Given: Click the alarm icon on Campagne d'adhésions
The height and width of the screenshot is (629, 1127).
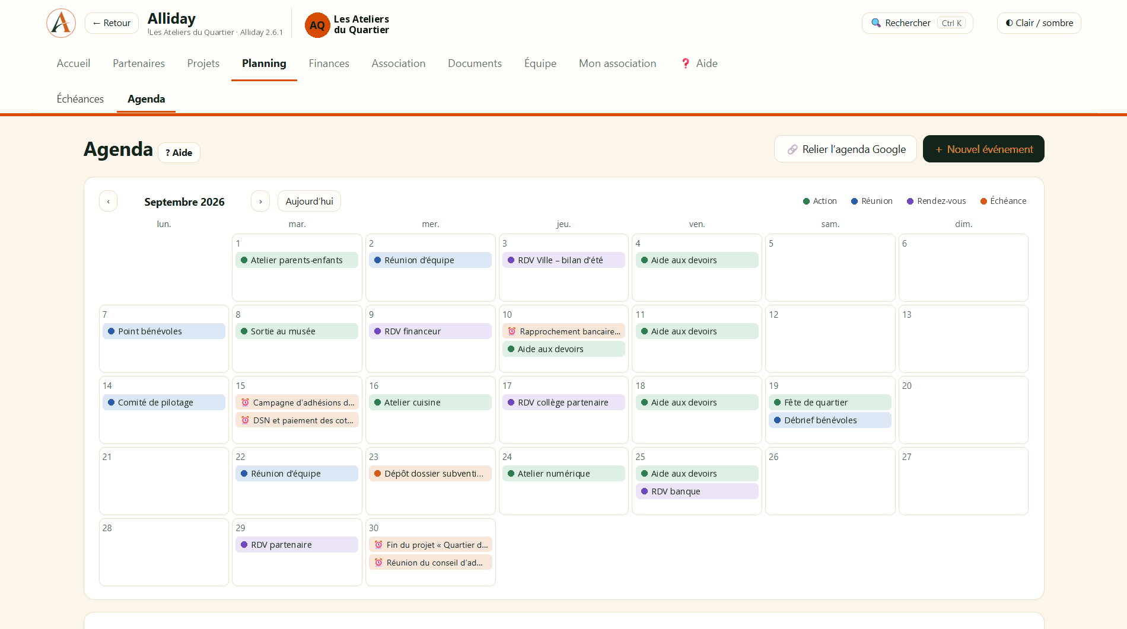Looking at the screenshot, I should click(245, 403).
